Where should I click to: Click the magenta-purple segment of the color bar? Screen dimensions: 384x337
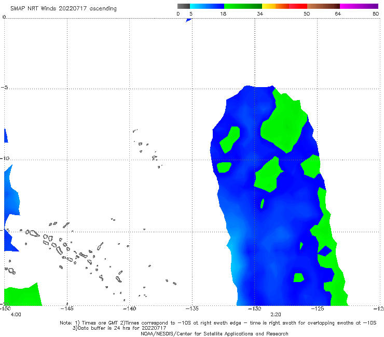coord(359,6)
